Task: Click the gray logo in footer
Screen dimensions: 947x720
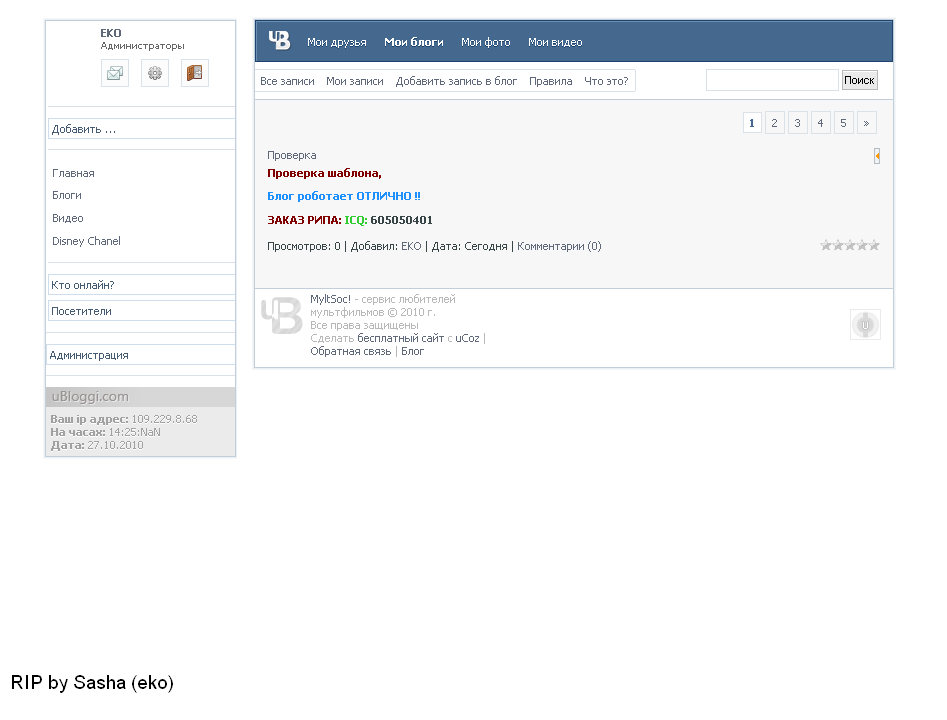Action: [x=281, y=314]
